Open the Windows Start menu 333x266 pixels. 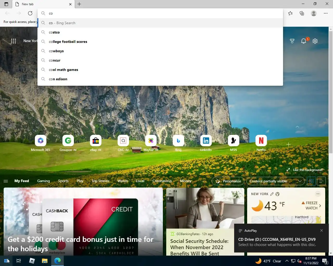(x=6, y=261)
